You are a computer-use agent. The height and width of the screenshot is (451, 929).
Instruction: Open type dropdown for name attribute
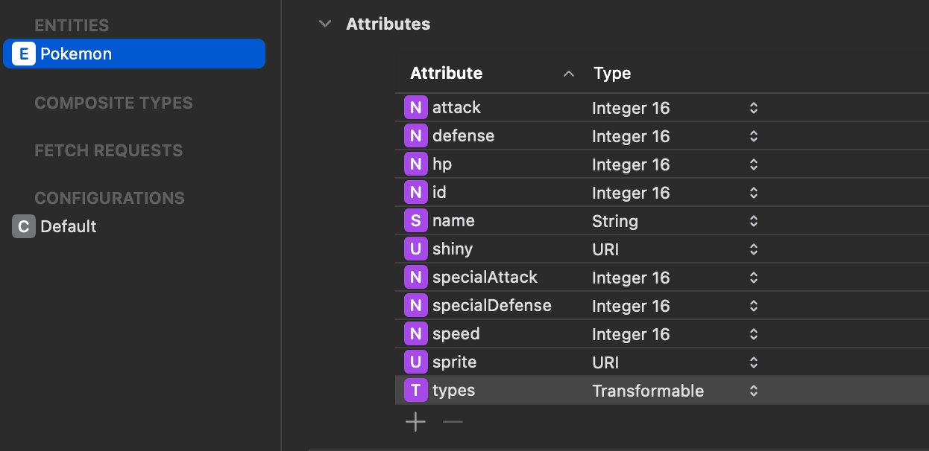(754, 221)
